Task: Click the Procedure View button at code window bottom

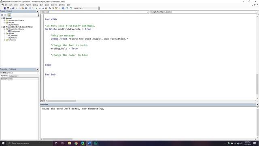Action: click(x=42, y=101)
